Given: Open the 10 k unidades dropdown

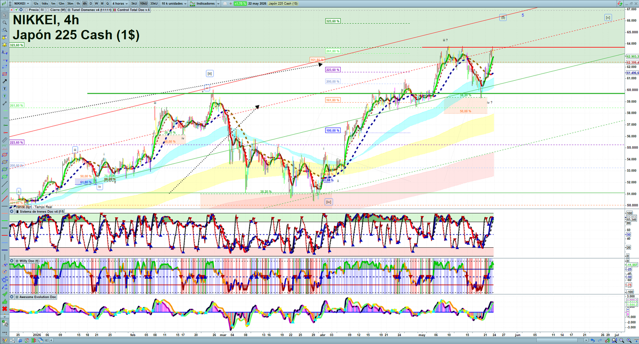Looking at the screenshot, I should click(x=174, y=3).
